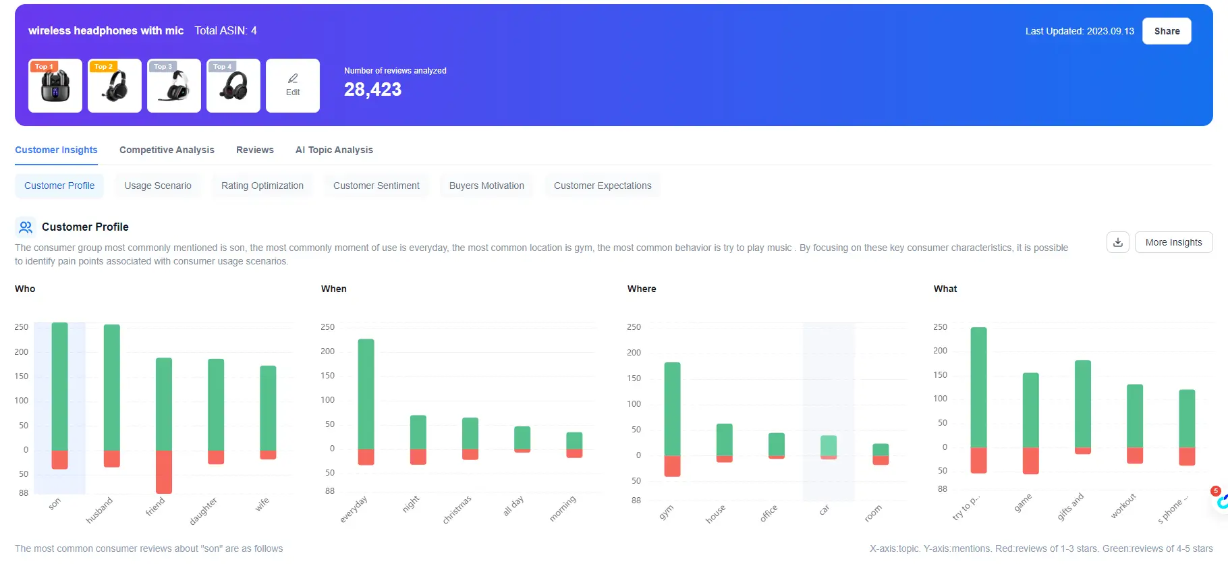Click the Edit pencil icon

pos(293,78)
